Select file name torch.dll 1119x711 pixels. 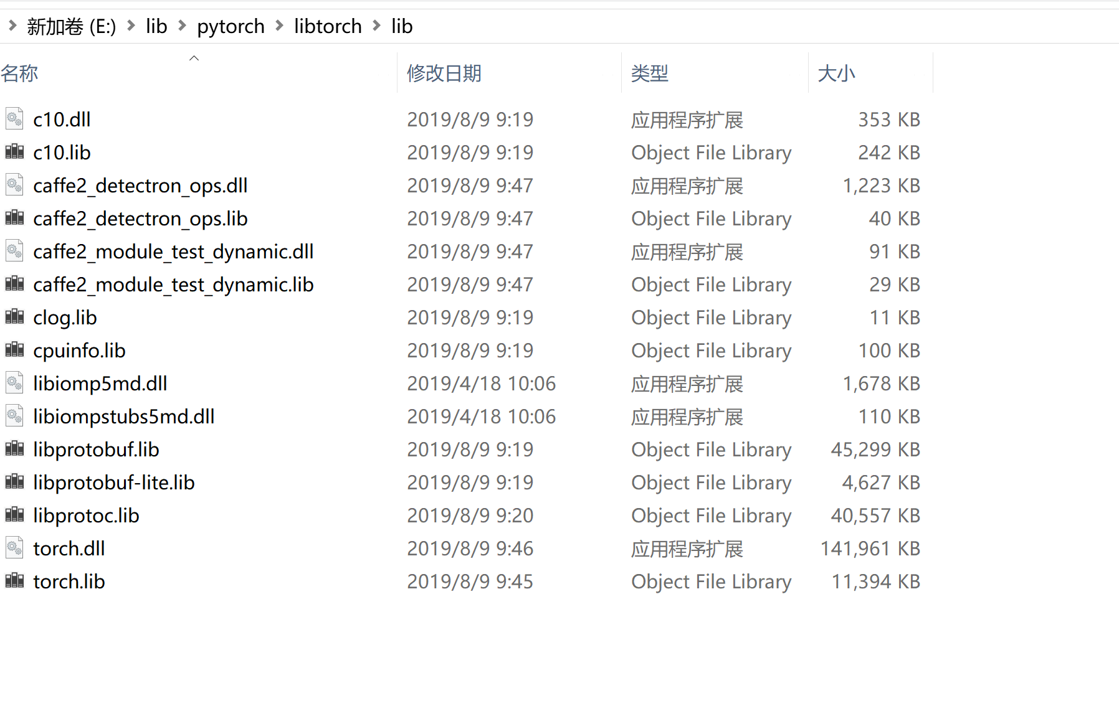[69, 549]
